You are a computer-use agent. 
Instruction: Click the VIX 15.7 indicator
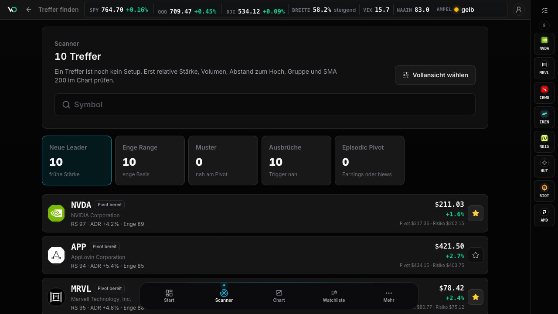[x=376, y=10]
